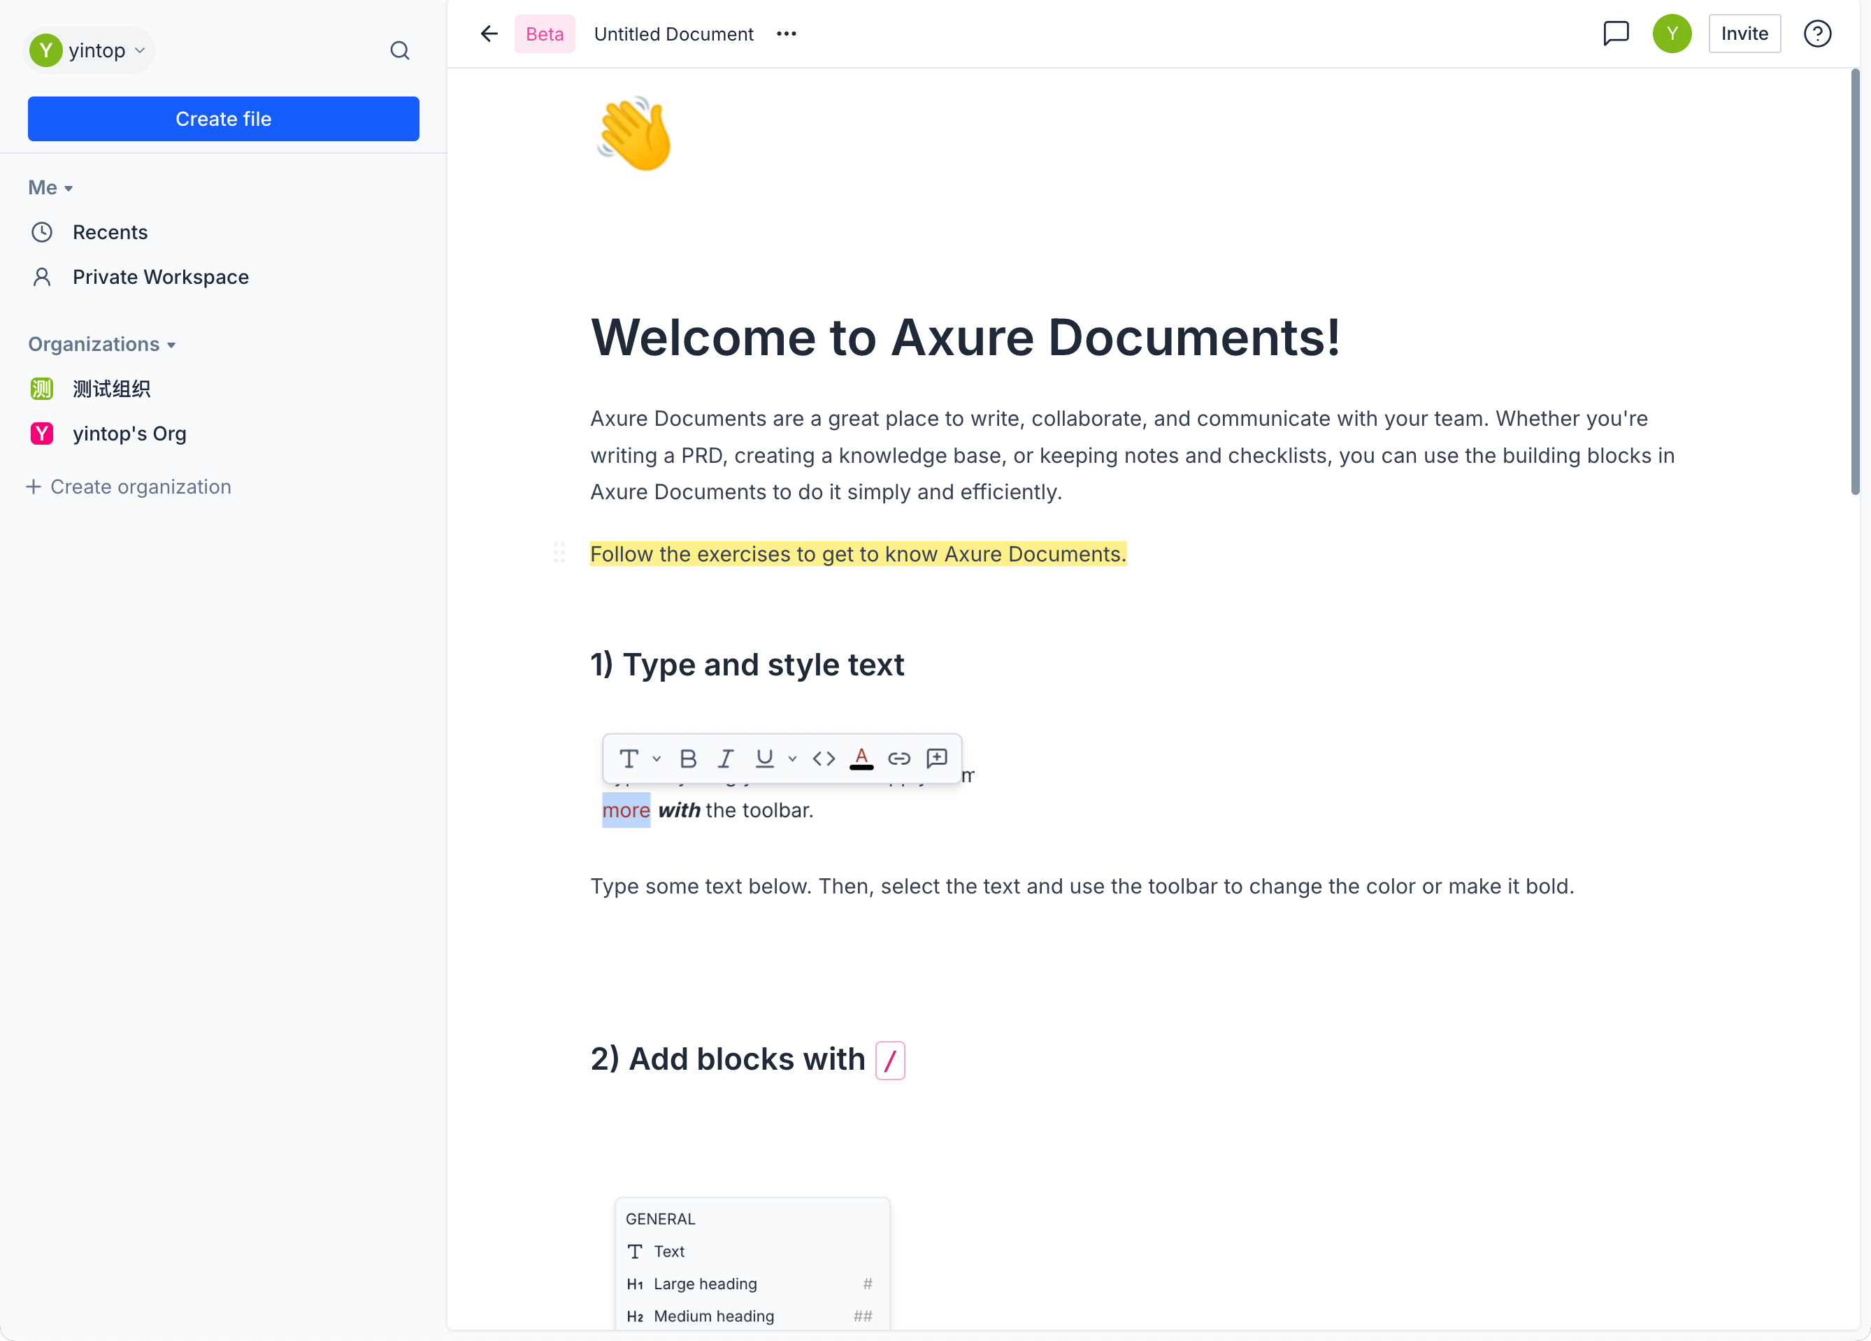1871x1341 pixels.
Task: Click the Beta badge
Action: (x=545, y=34)
